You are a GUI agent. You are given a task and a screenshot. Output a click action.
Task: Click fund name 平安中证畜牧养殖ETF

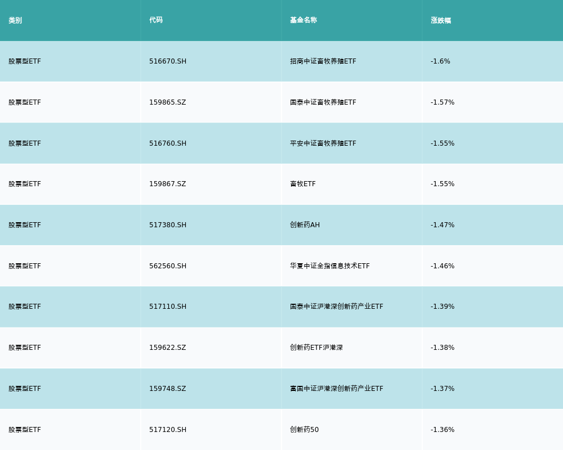(323, 143)
